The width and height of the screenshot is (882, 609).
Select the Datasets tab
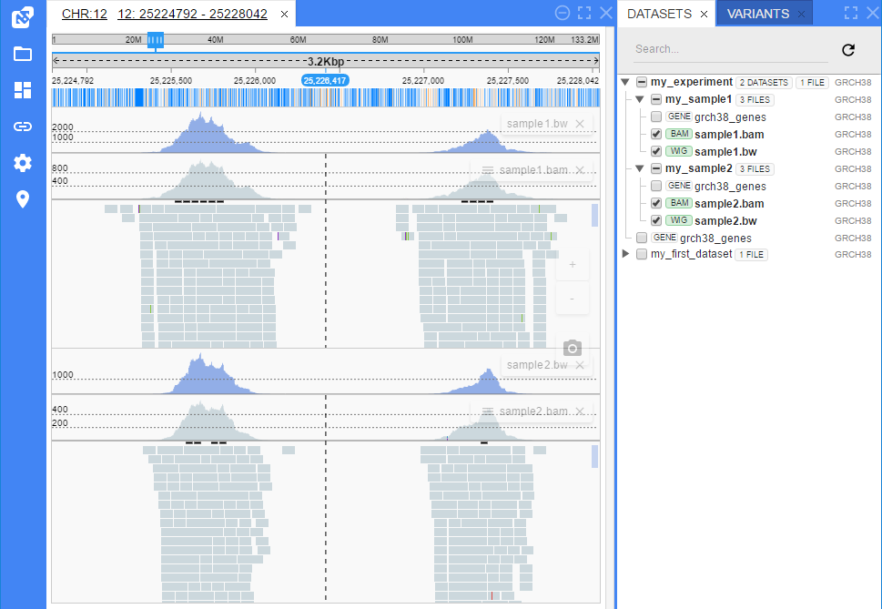point(659,14)
